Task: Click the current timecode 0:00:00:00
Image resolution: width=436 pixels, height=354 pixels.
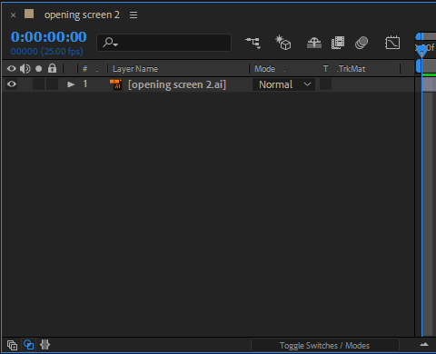Action: [49, 37]
